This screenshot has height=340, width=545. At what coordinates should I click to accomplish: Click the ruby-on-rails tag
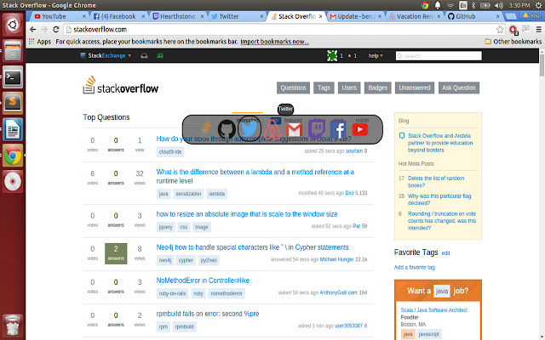[x=172, y=293]
